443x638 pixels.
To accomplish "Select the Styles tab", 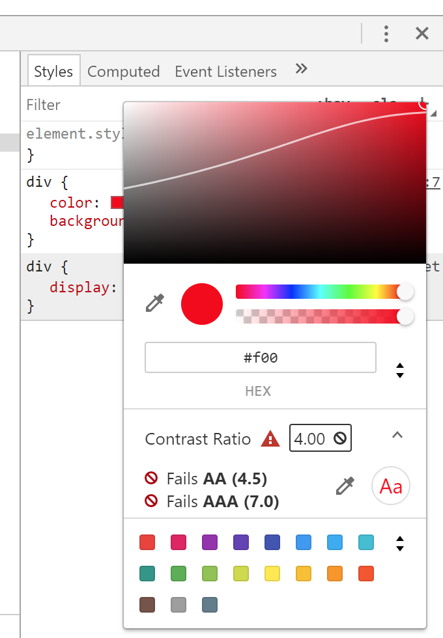I will [x=53, y=72].
